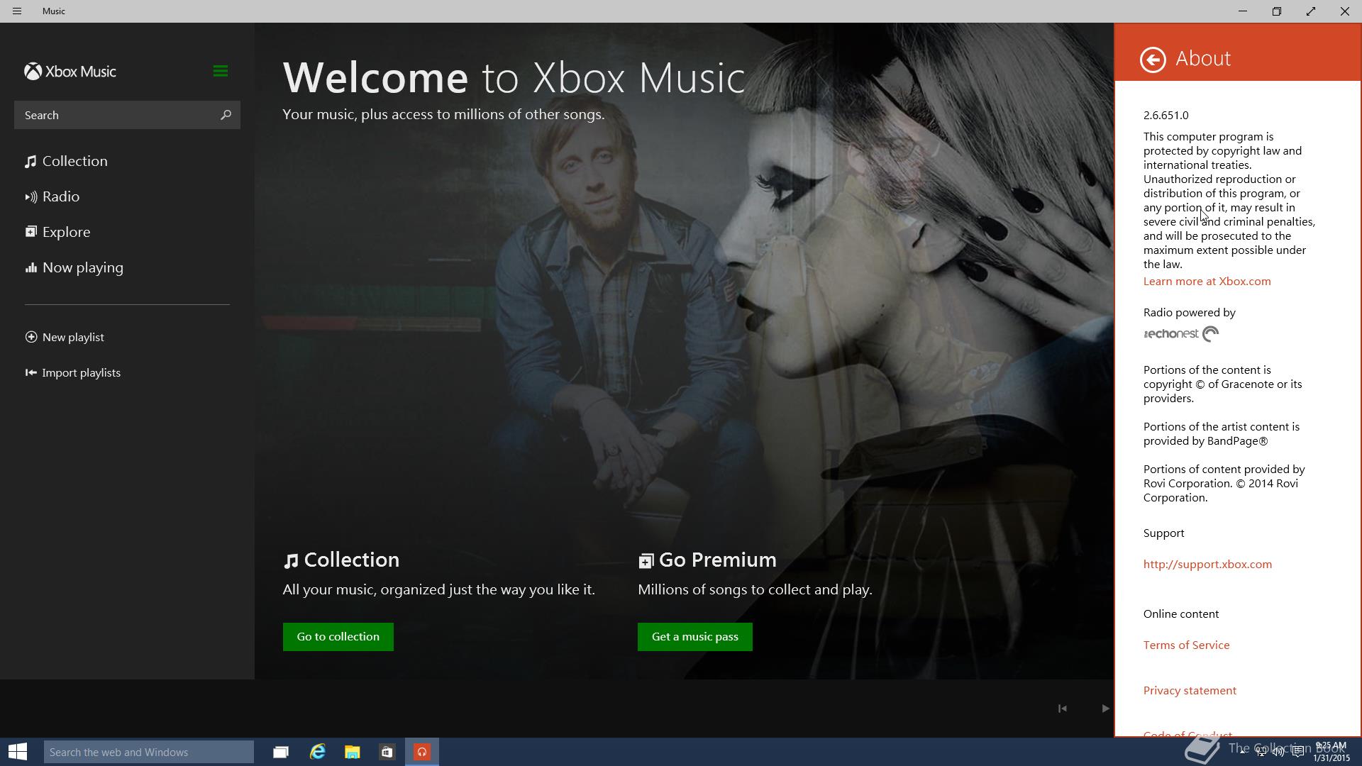
Task: Open the http://support.xbox.com link
Action: 1207,565
